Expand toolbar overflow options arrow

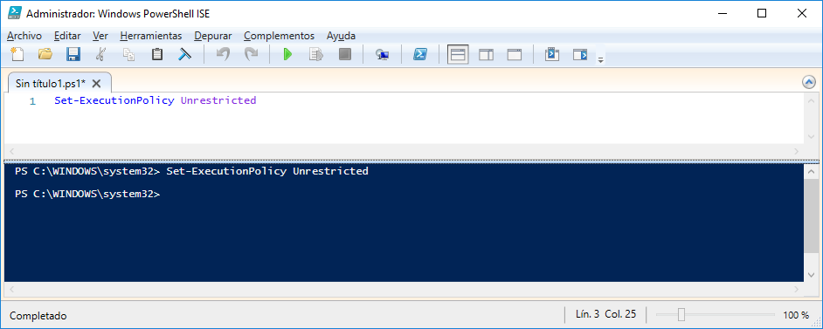pyautogui.click(x=601, y=59)
